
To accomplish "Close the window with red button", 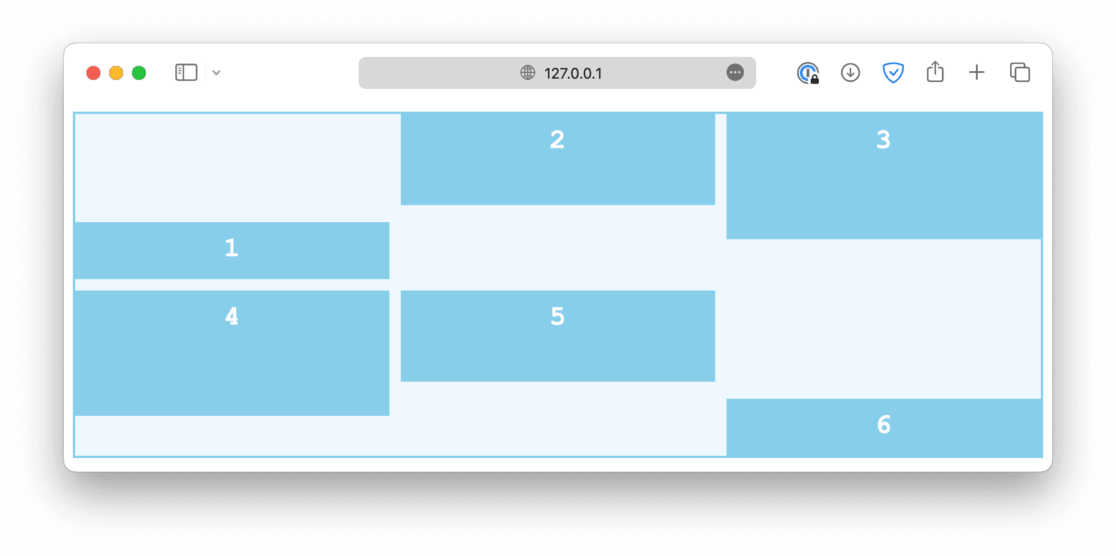I will [x=93, y=73].
